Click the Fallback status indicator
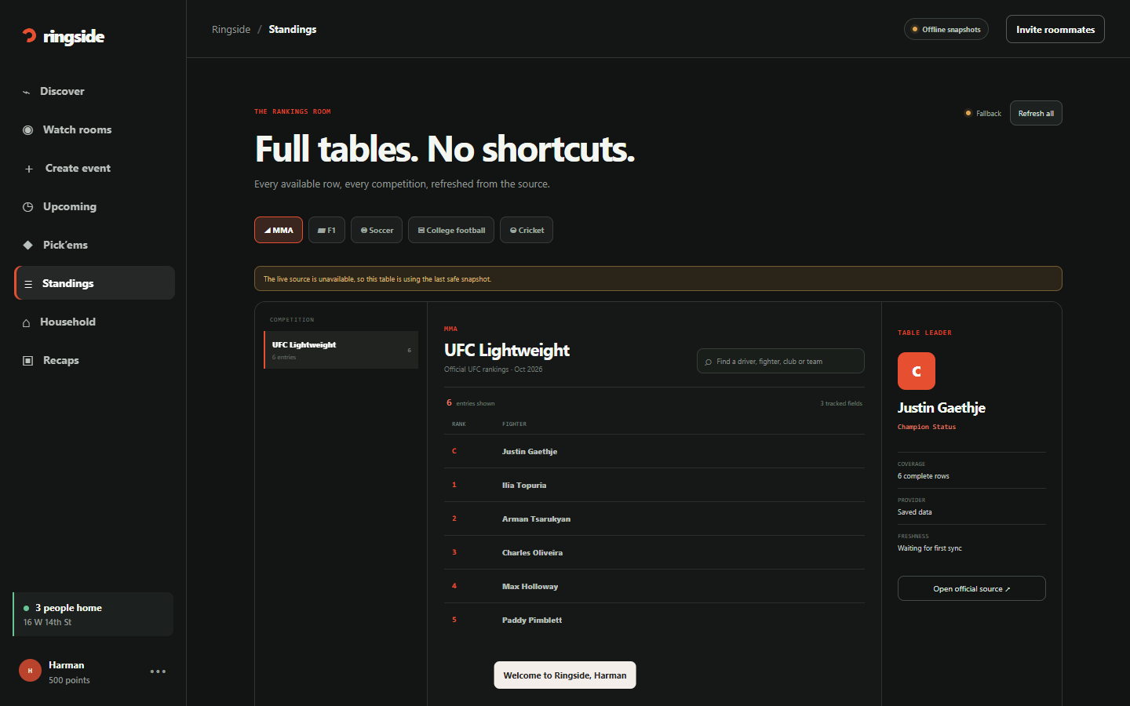This screenshot has width=1130, height=706. pos(983,113)
